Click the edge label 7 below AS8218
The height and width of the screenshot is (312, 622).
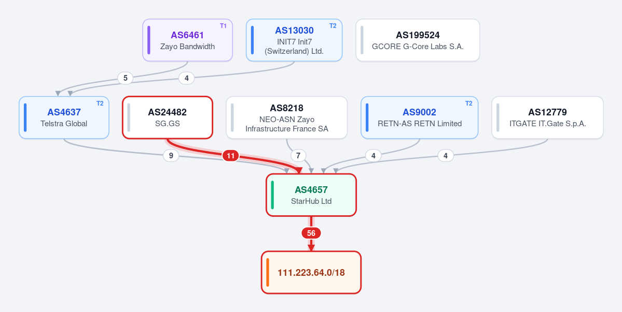[x=299, y=156]
